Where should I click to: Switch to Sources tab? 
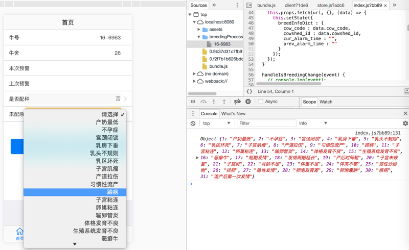pyautogui.click(x=198, y=5)
